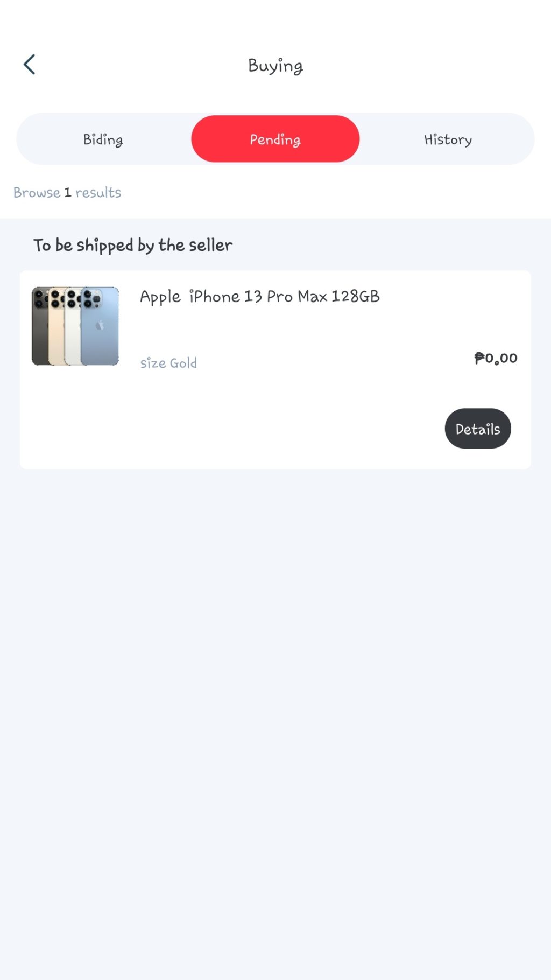Open the History tab
Image resolution: width=551 pixels, height=980 pixels.
tap(448, 139)
